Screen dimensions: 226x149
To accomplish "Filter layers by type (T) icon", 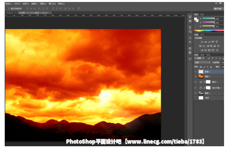I will point(216,58).
